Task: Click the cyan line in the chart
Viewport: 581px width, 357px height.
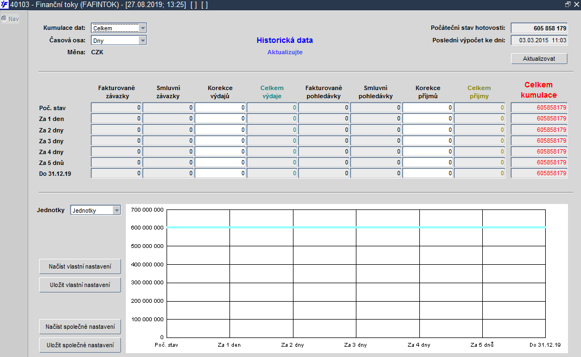Action: coord(325,227)
